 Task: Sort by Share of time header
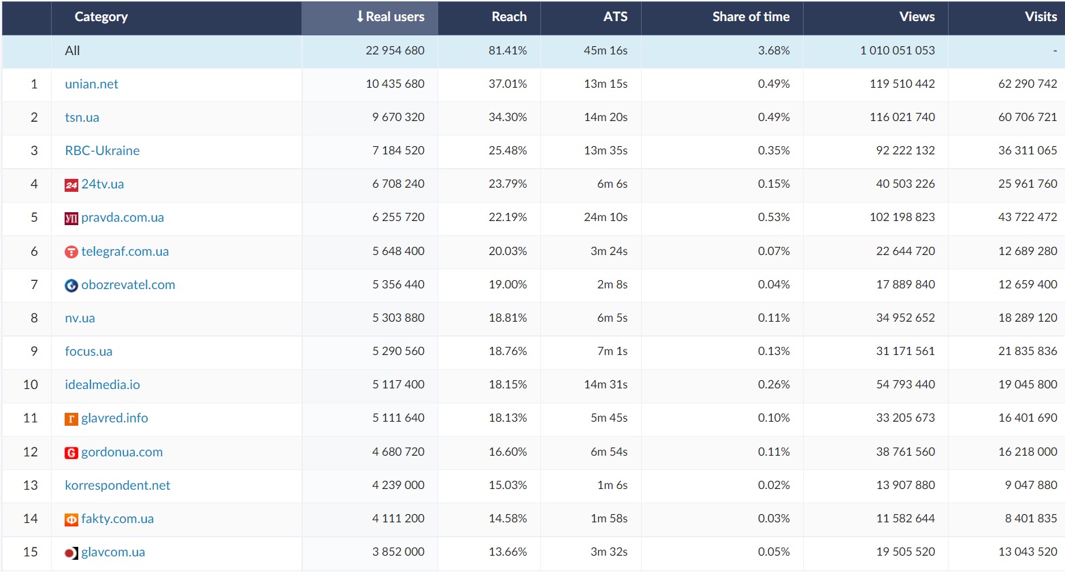tap(750, 17)
